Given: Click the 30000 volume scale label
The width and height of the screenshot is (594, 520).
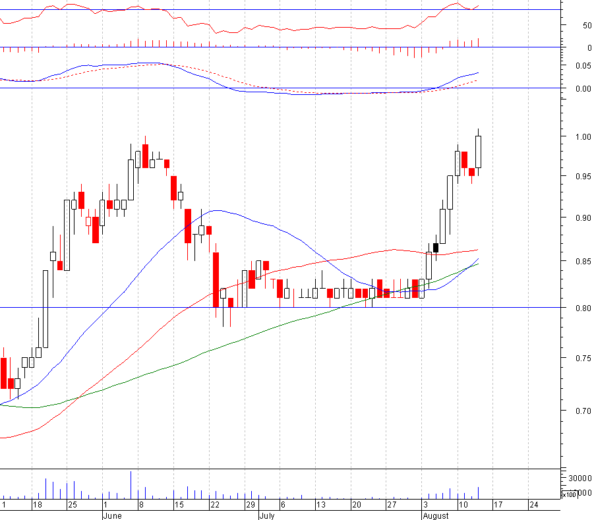Looking at the screenshot, I should (579, 478).
